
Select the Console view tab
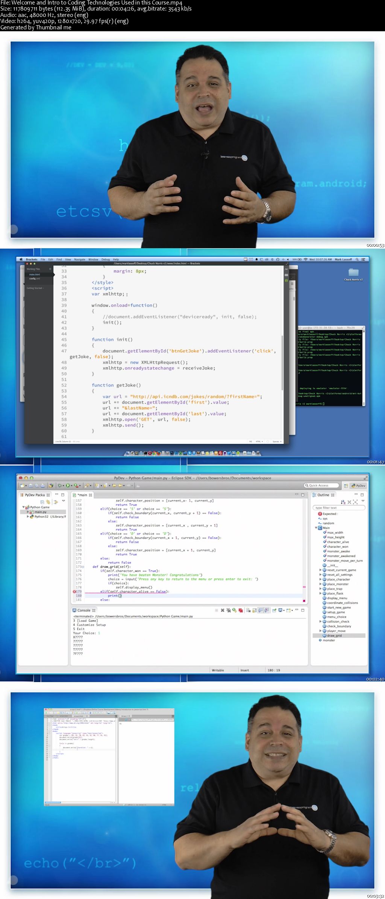83,610
